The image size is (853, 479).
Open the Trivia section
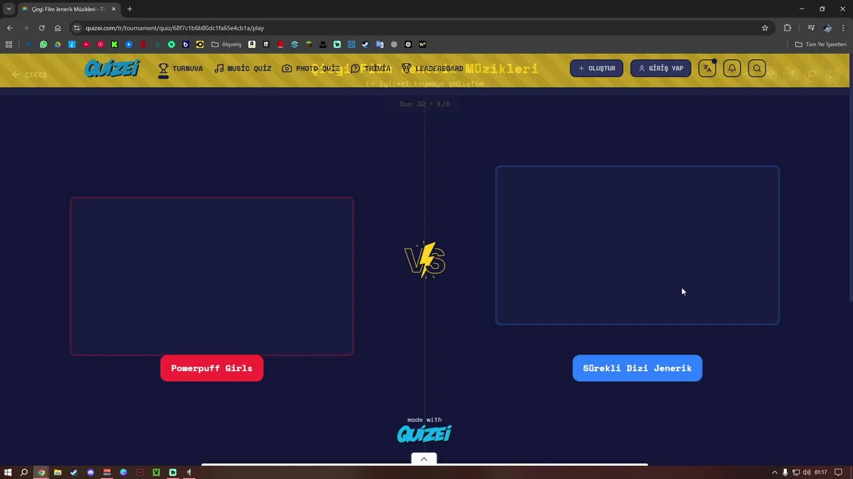coord(371,69)
